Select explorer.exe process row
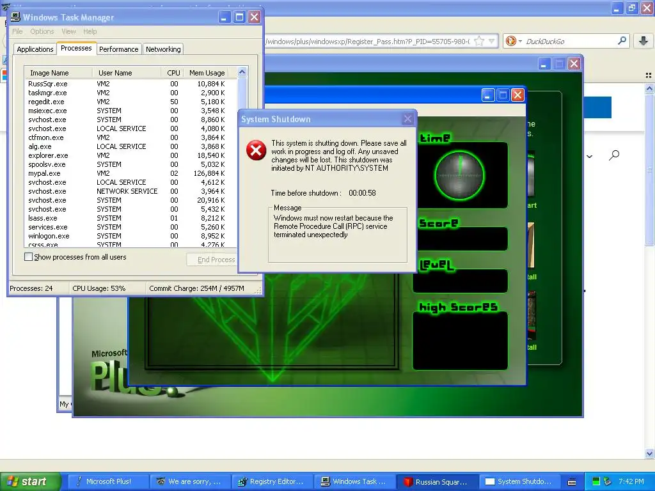The height and width of the screenshot is (491, 655). [x=130, y=155]
